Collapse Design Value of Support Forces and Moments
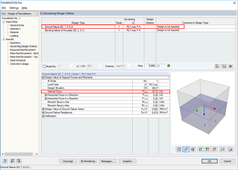The image size is (238, 170). 43,77
